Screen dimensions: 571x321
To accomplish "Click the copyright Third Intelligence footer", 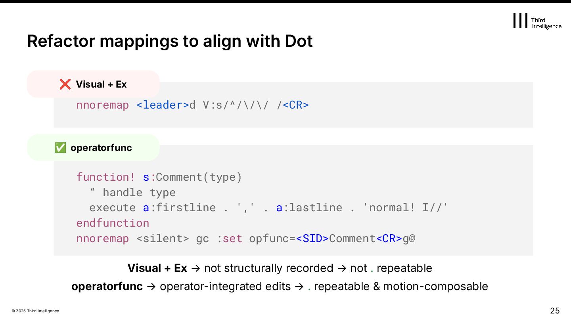I will point(35,311).
